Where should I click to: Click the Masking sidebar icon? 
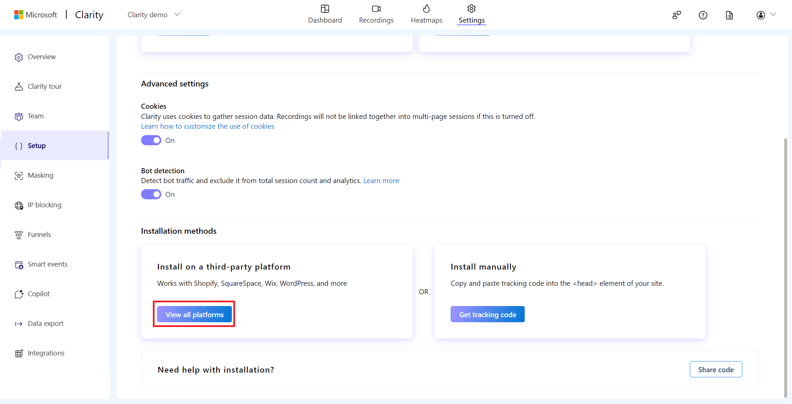(x=19, y=175)
